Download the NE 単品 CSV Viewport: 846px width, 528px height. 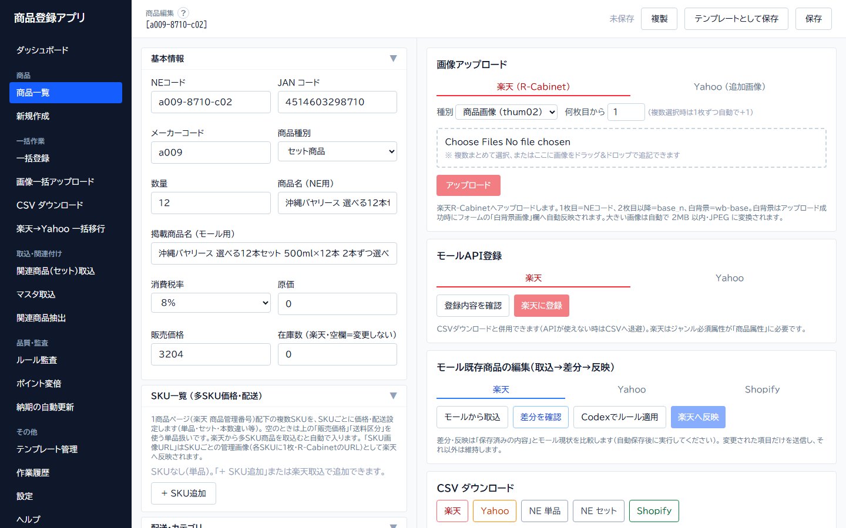click(x=545, y=511)
